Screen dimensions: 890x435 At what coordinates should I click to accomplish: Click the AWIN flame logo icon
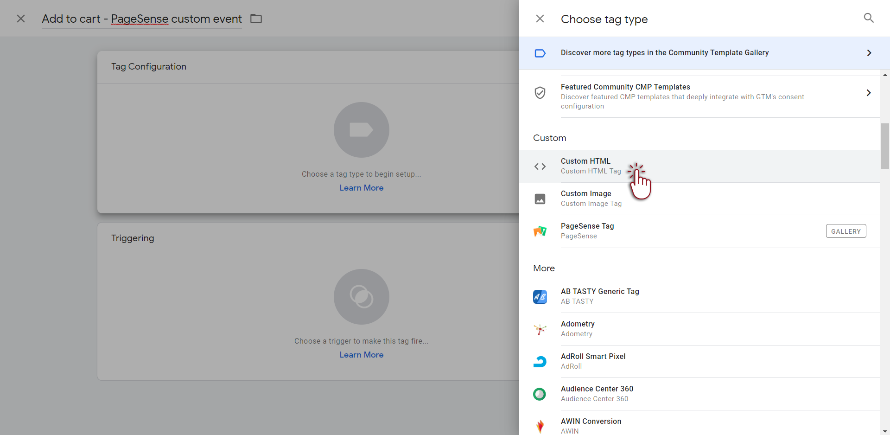click(x=540, y=426)
